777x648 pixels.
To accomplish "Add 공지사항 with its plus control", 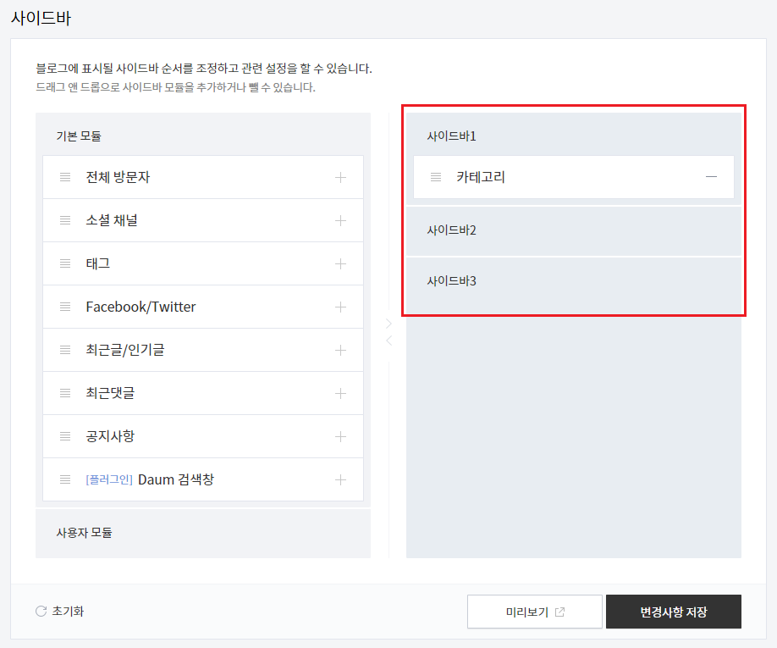I will (x=340, y=436).
